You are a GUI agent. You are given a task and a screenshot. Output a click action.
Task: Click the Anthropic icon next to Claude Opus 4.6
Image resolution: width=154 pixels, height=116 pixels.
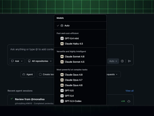pos(62,85)
